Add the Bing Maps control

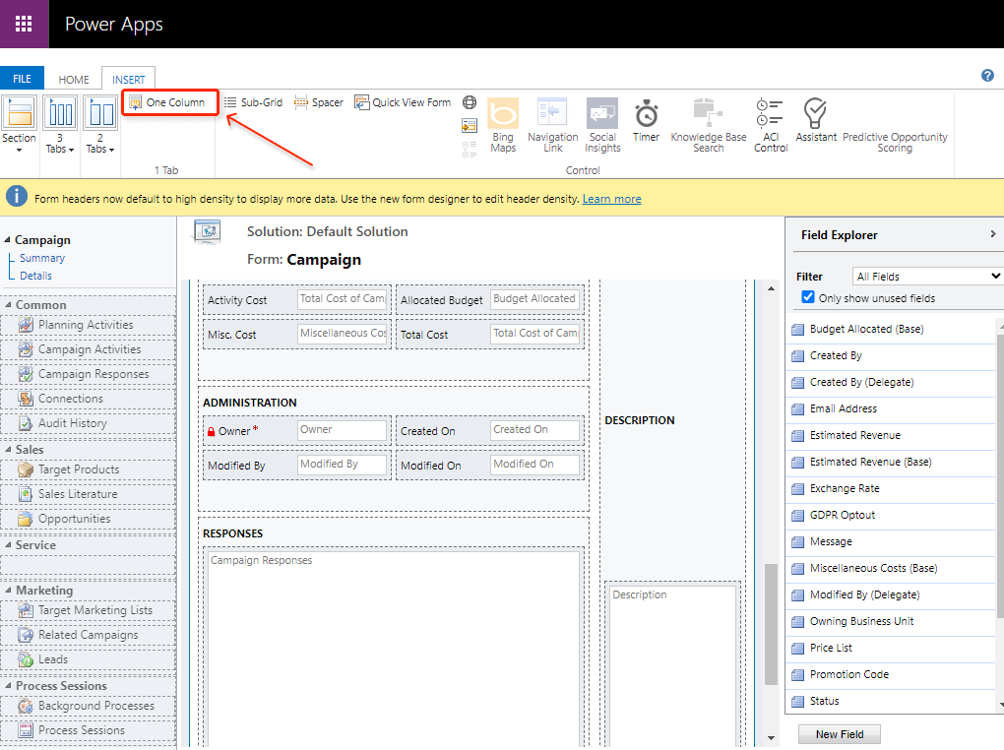click(x=503, y=125)
